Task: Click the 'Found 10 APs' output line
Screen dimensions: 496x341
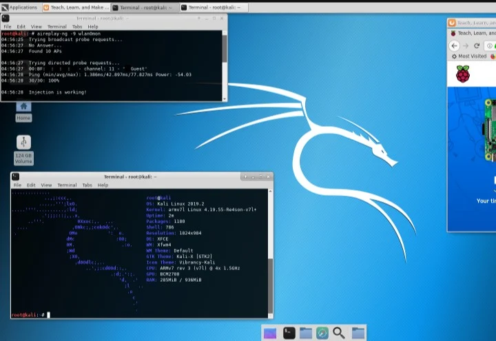Action: [x=45, y=51]
